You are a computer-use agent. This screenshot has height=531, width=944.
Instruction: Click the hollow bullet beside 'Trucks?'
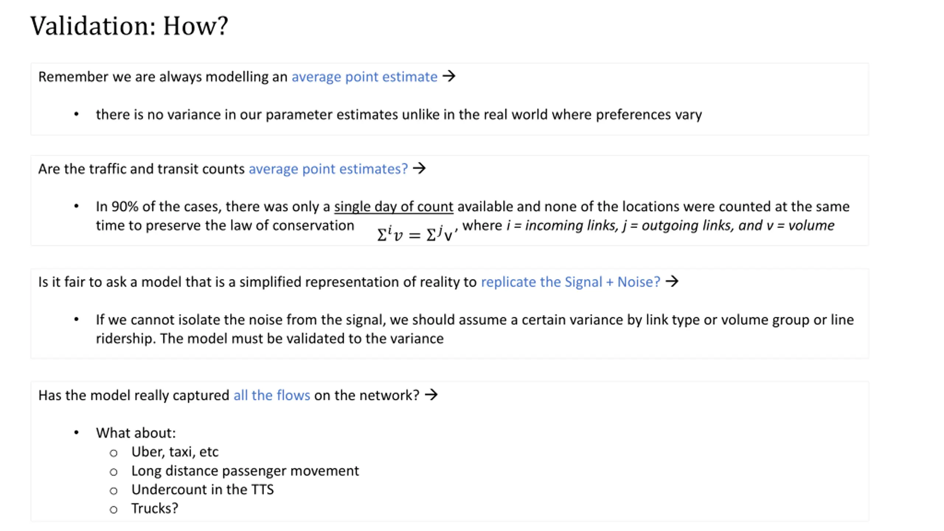tap(114, 510)
